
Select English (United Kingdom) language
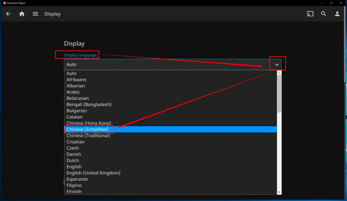(x=94, y=173)
